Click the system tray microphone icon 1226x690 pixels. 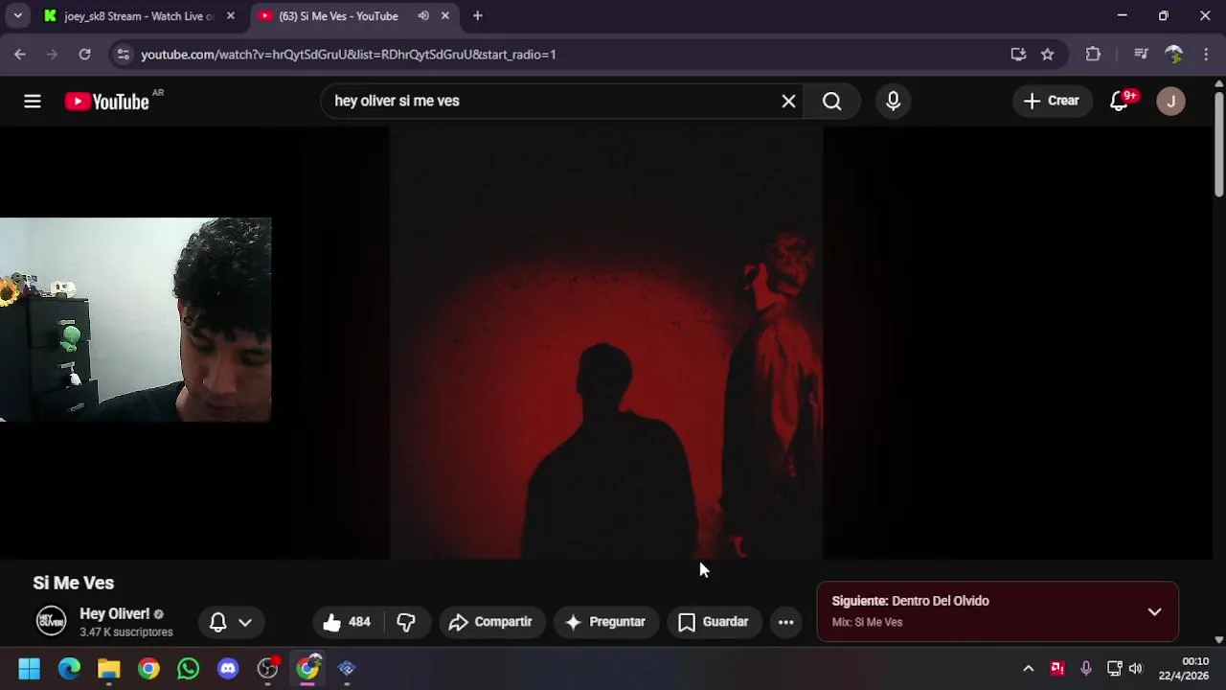pyautogui.click(x=1086, y=669)
